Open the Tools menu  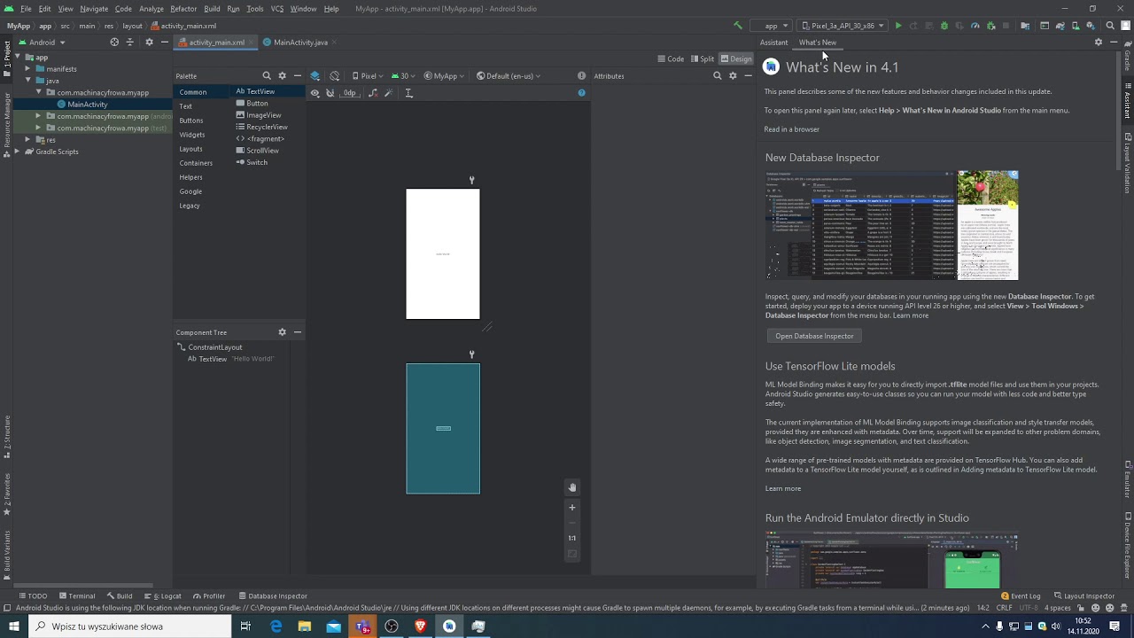[254, 9]
